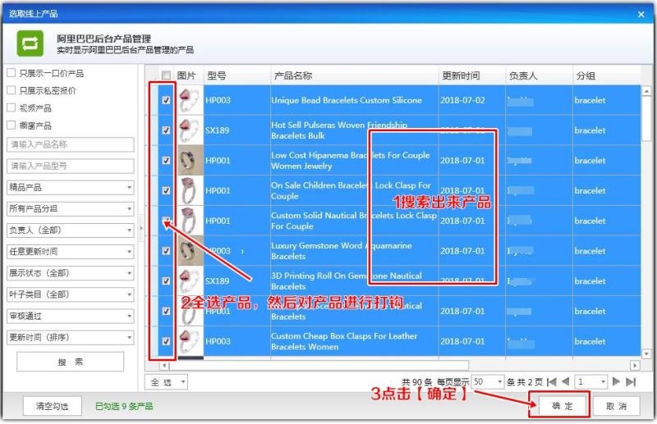Collapse the left filter panel splitter arrow

click(141, 228)
